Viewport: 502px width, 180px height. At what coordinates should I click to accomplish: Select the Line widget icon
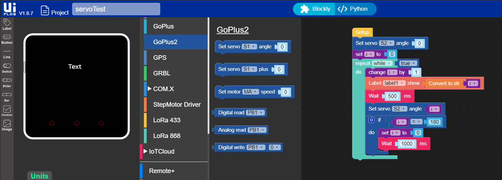tap(7, 51)
